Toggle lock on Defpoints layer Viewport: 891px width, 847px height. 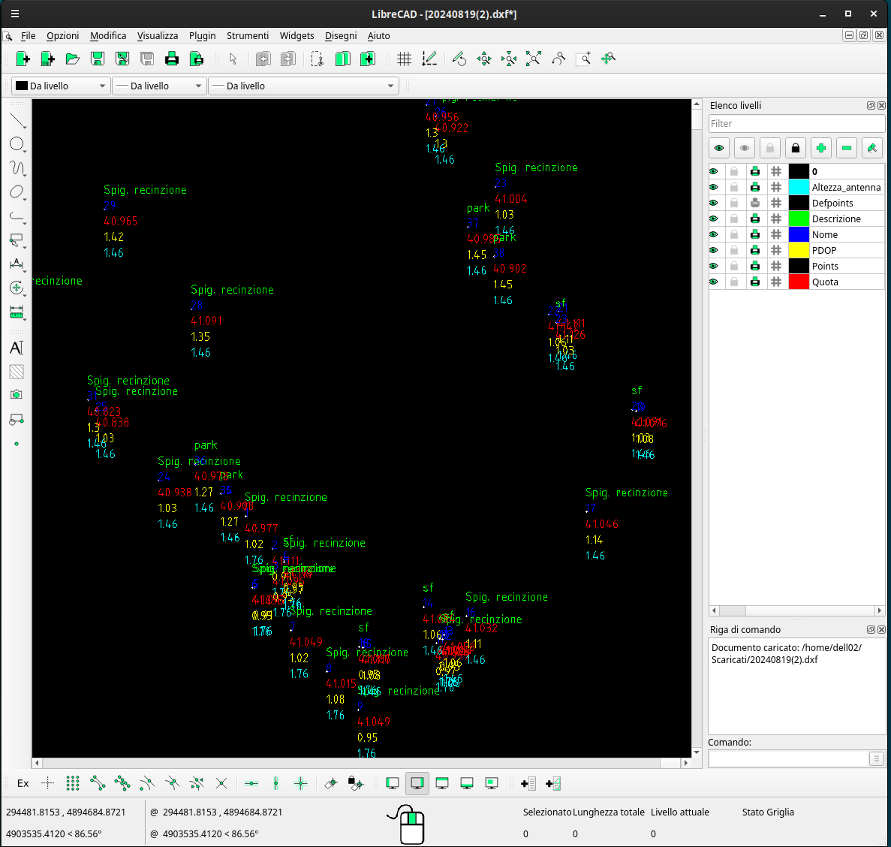pos(734,203)
